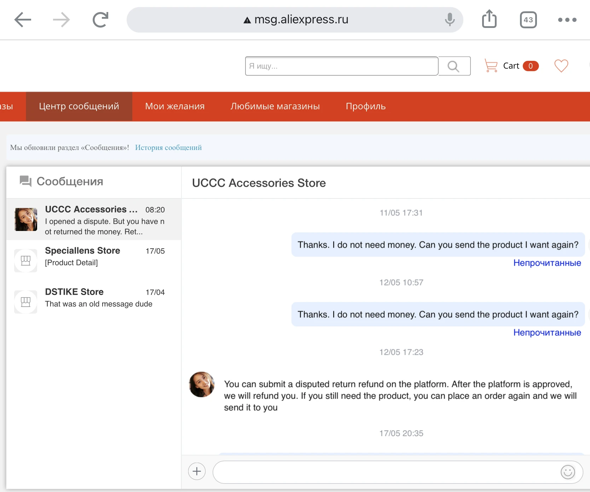Show the 43 open browser tabs

[x=528, y=20]
